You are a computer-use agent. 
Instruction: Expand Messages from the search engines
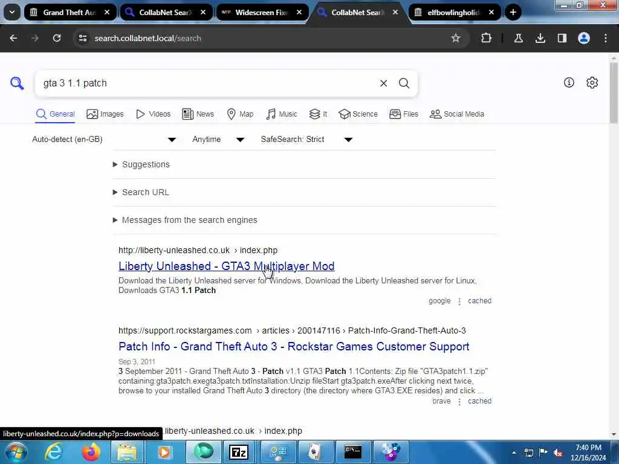point(185,220)
